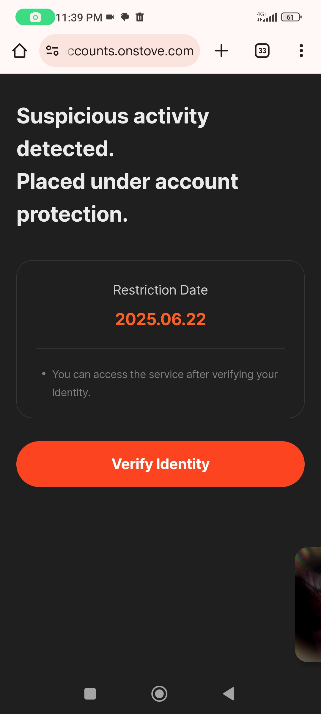This screenshot has width=321, height=714.
Task: Tap the browser home icon
Action: [x=20, y=51]
